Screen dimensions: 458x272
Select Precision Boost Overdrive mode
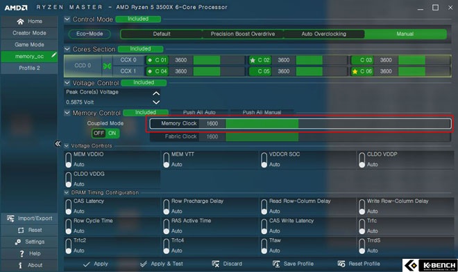pos(243,34)
